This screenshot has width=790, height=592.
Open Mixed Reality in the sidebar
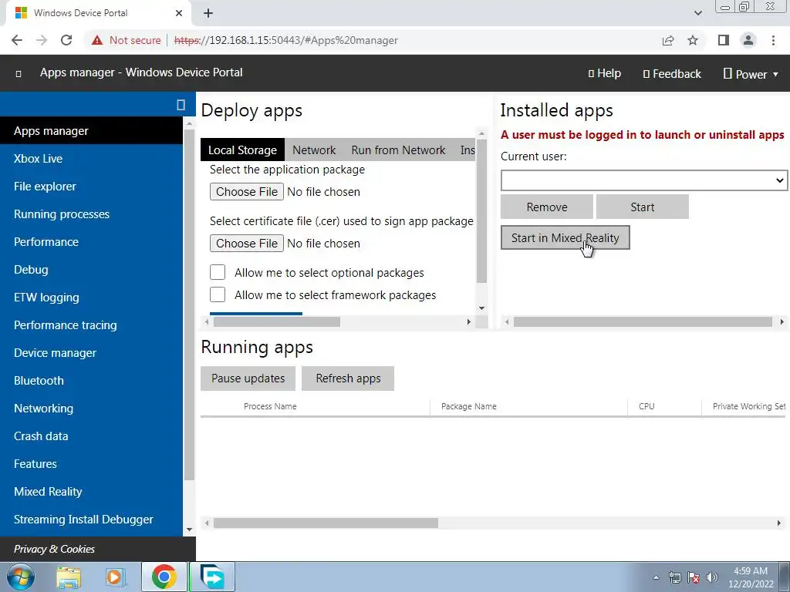[91, 491]
